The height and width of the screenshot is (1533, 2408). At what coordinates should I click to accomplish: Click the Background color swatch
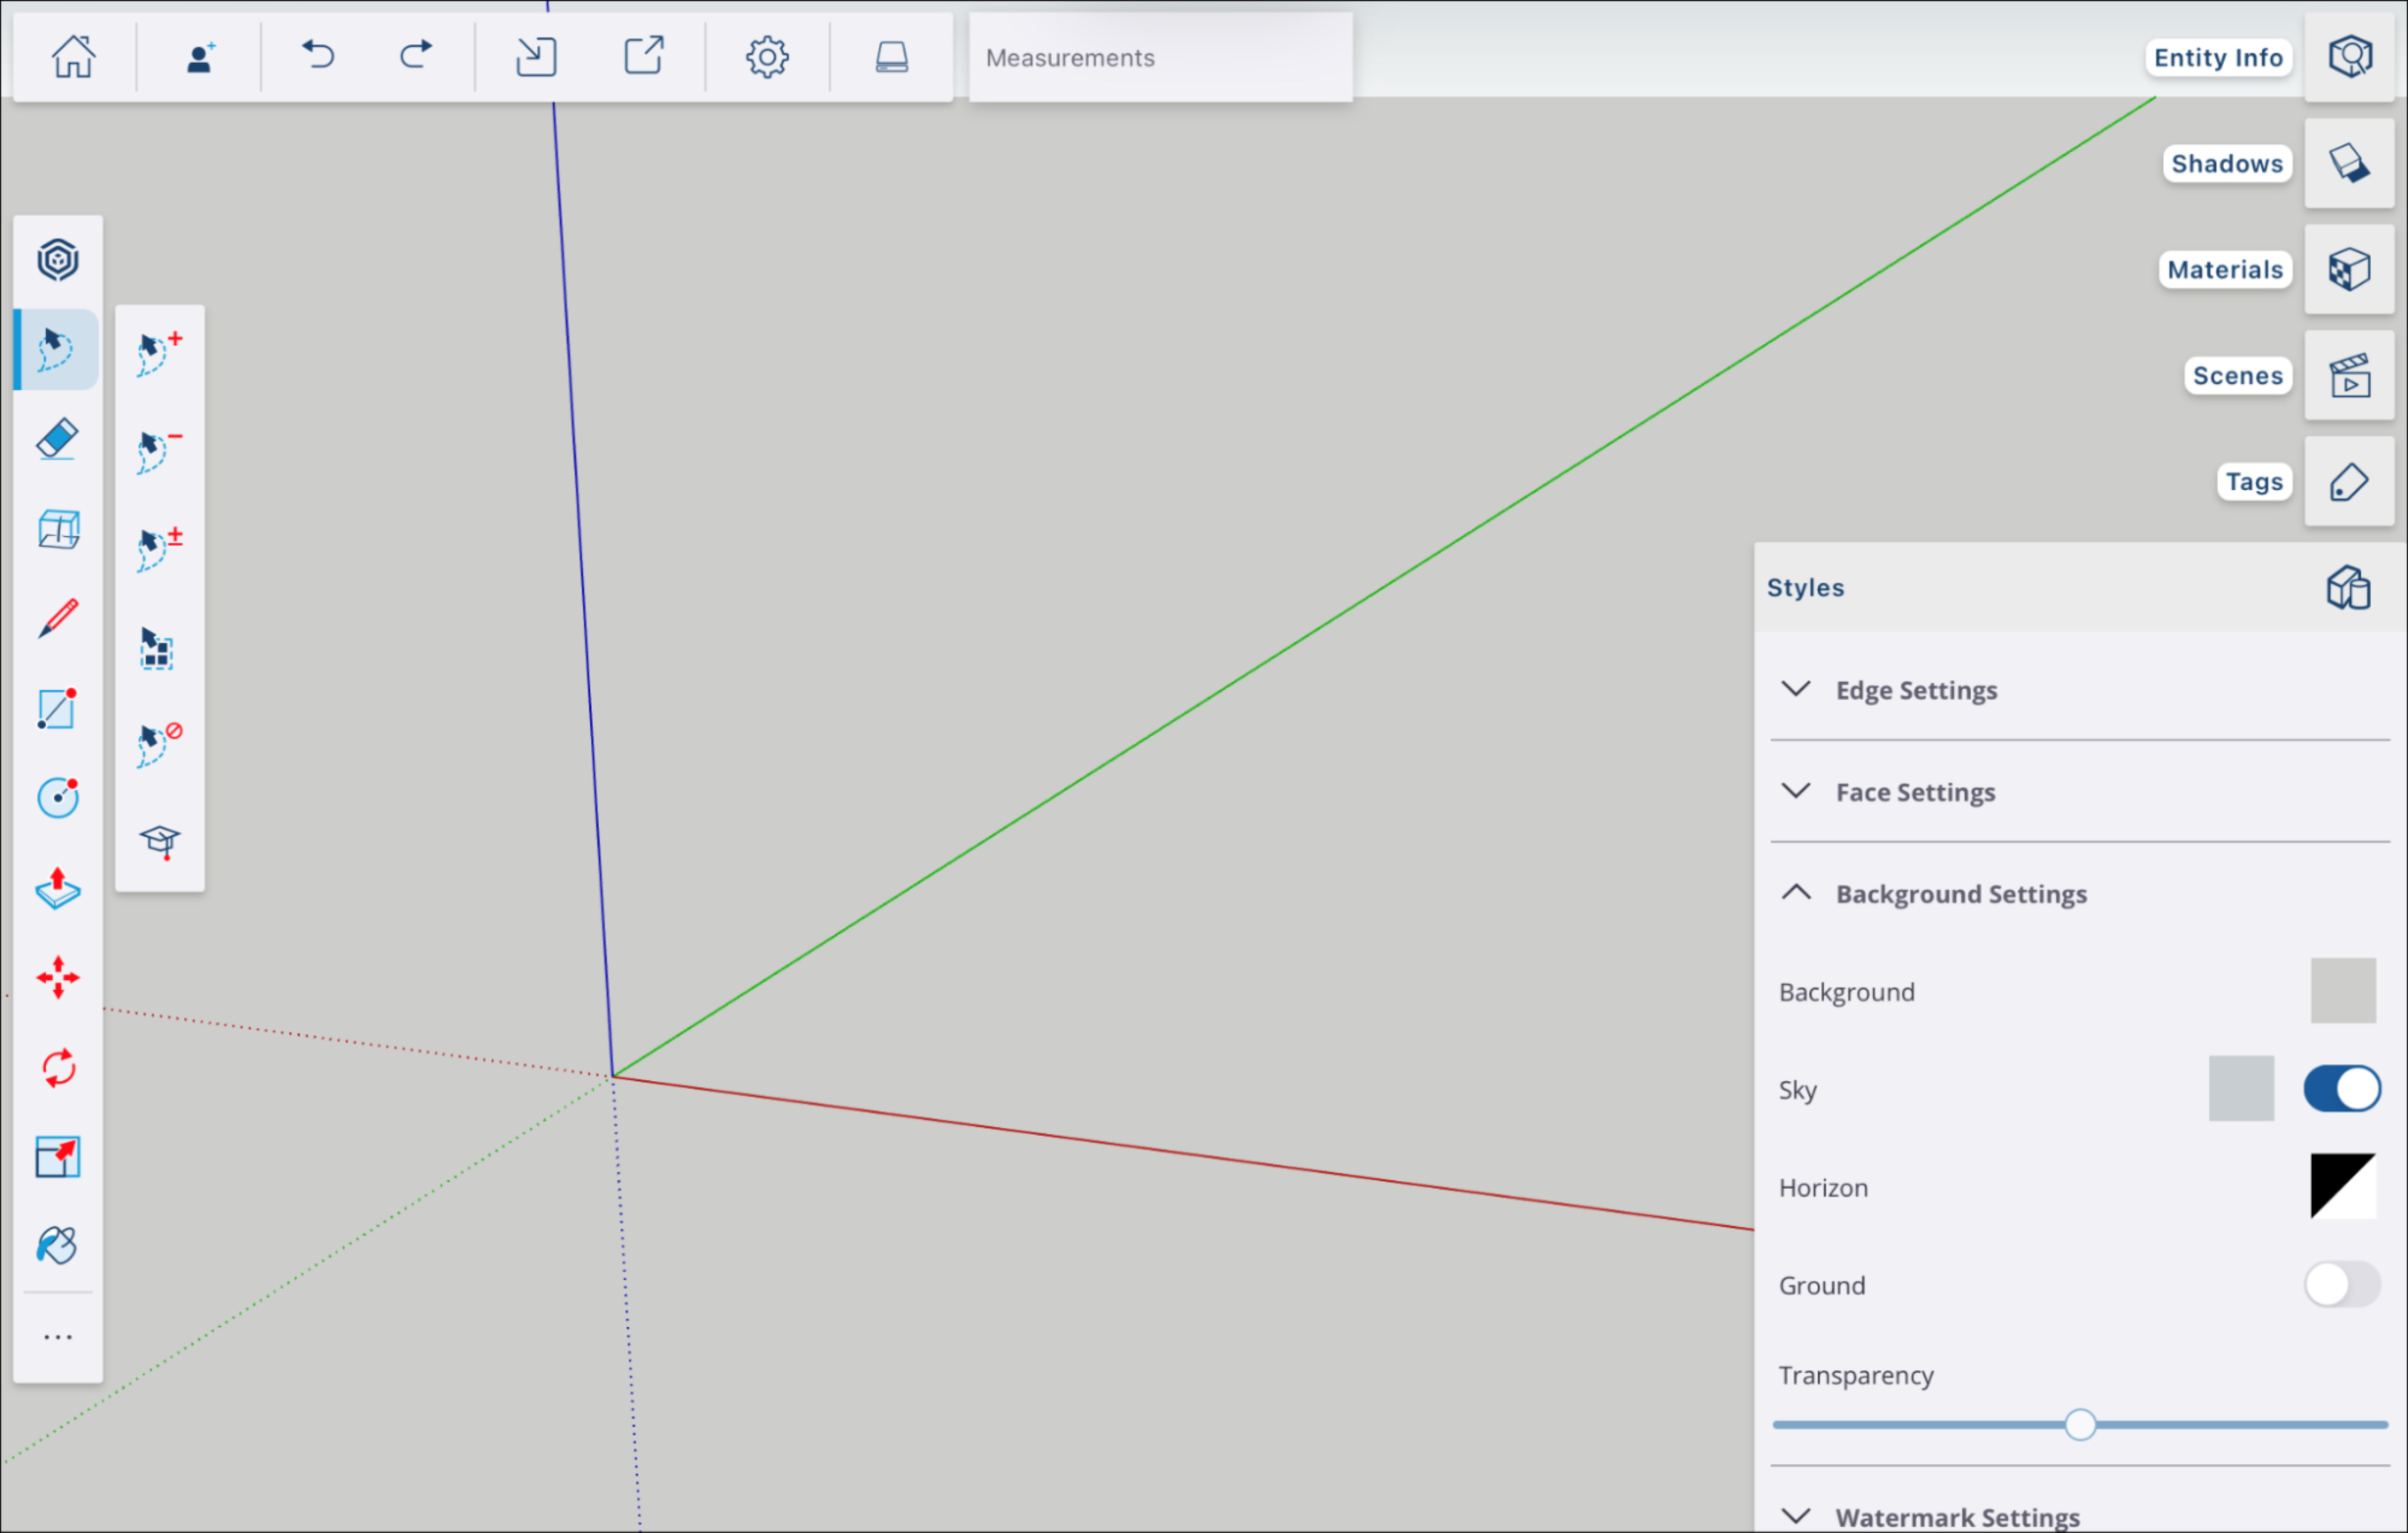pos(2342,990)
